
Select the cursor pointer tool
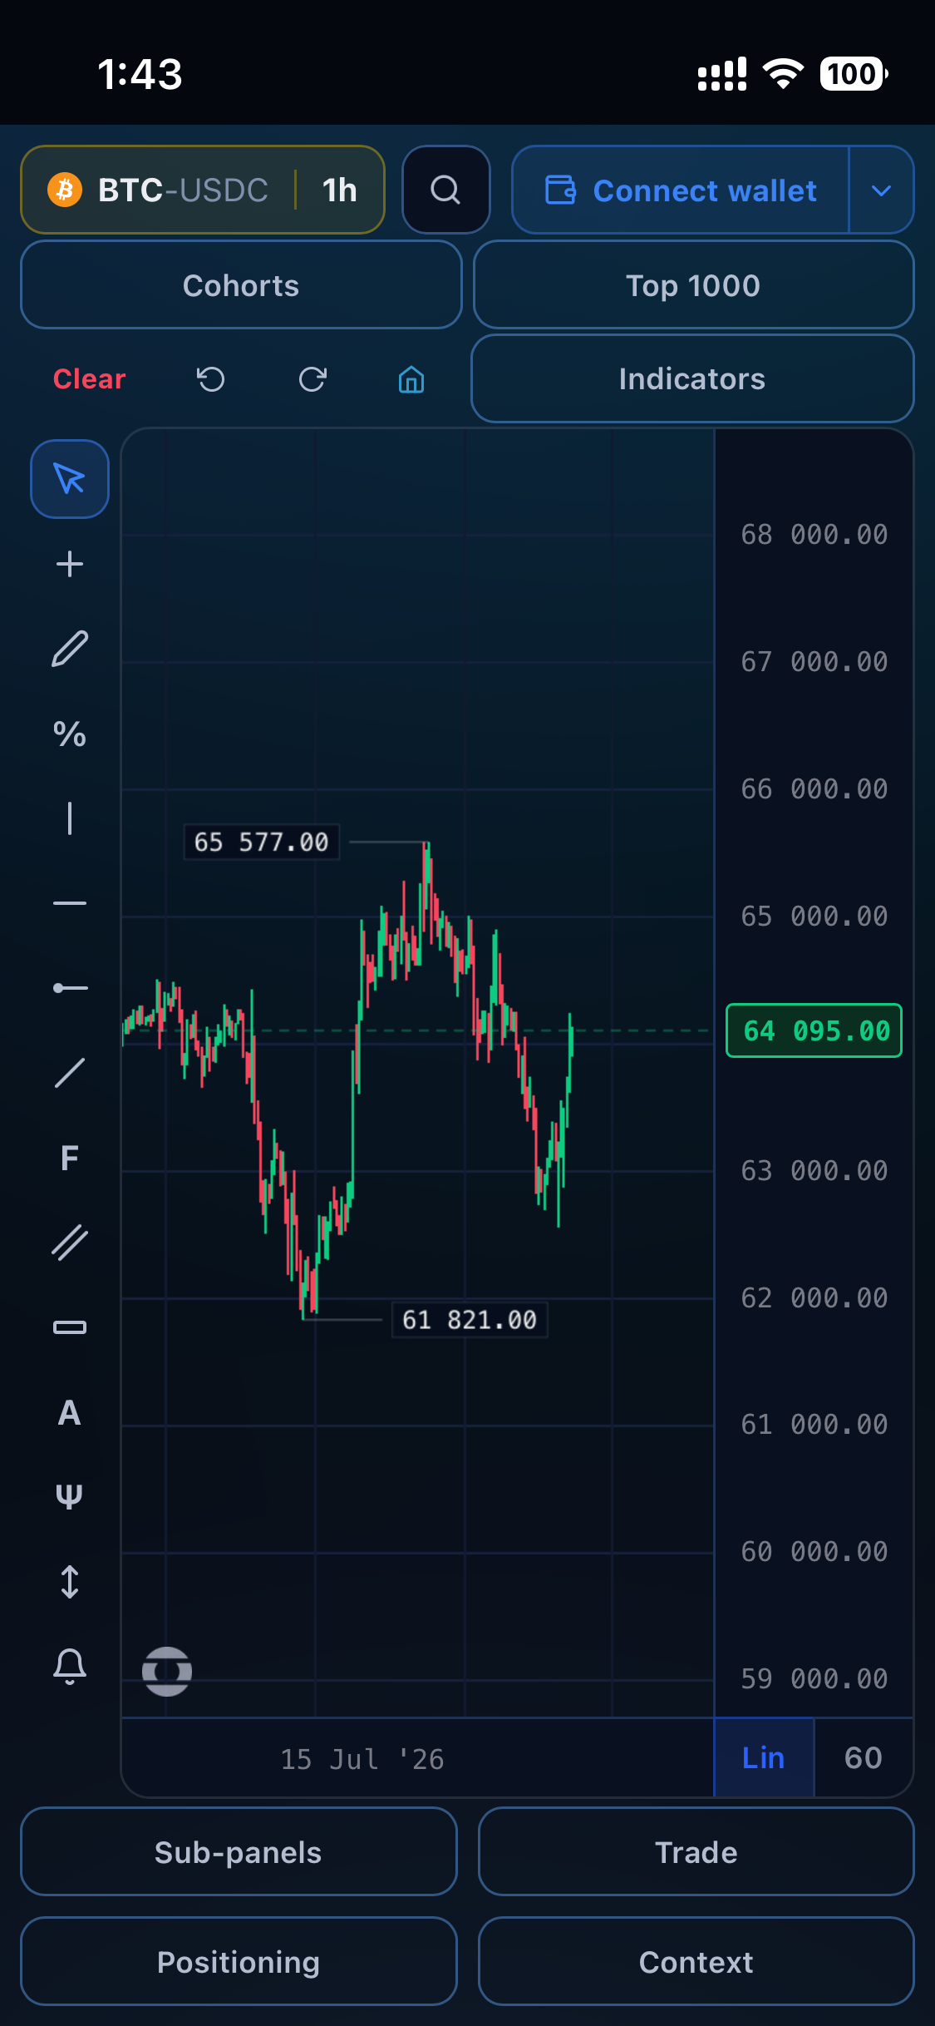(x=70, y=479)
